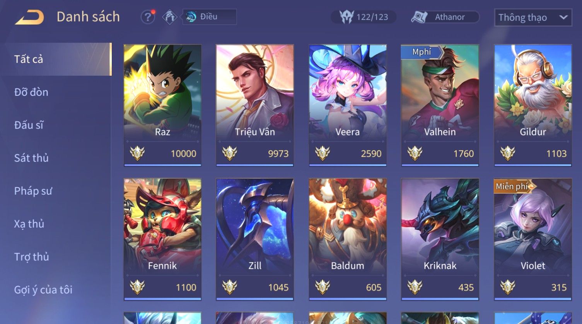
Task: Click Violet's mastery badge icon
Action: click(507, 287)
